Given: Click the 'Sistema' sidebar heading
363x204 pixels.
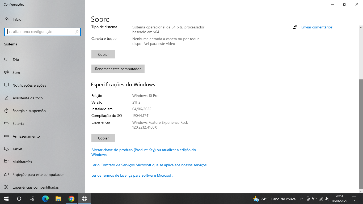Looking at the screenshot, I should click(x=11, y=44).
